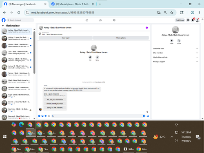The width and height of the screenshot is (204, 153).
Task: Switch to the Marketplace - 1Beds 1 Bath tab
Action: click(x=72, y=4)
